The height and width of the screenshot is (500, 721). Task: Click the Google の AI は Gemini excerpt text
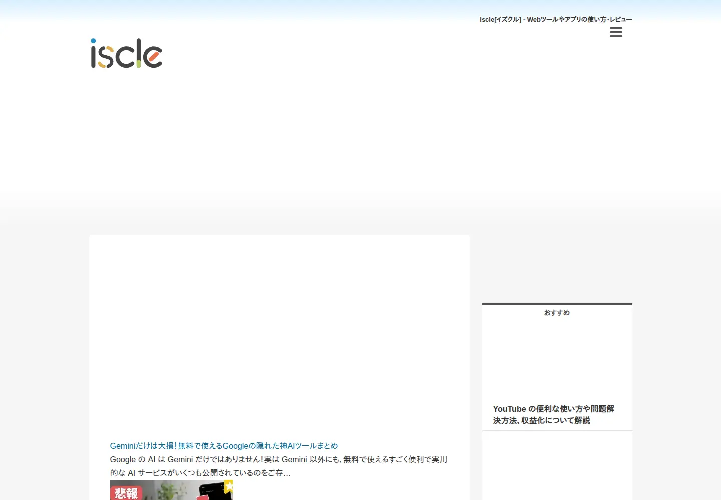pos(278,466)
